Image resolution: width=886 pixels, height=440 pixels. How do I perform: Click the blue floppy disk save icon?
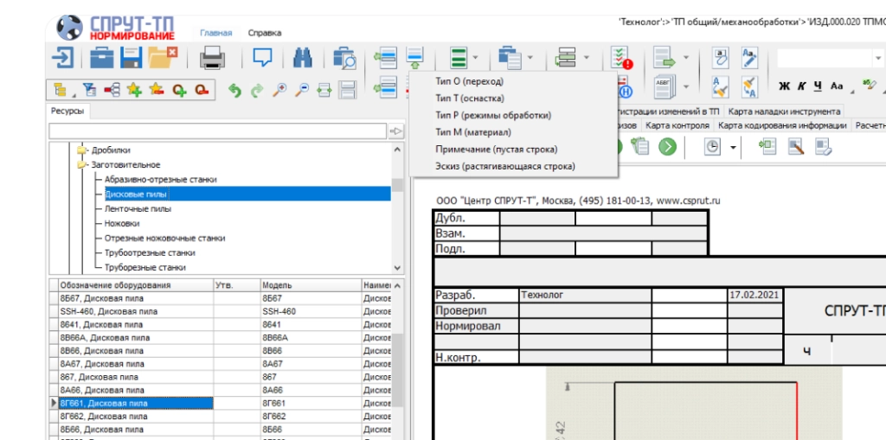[x=132, y=58]
